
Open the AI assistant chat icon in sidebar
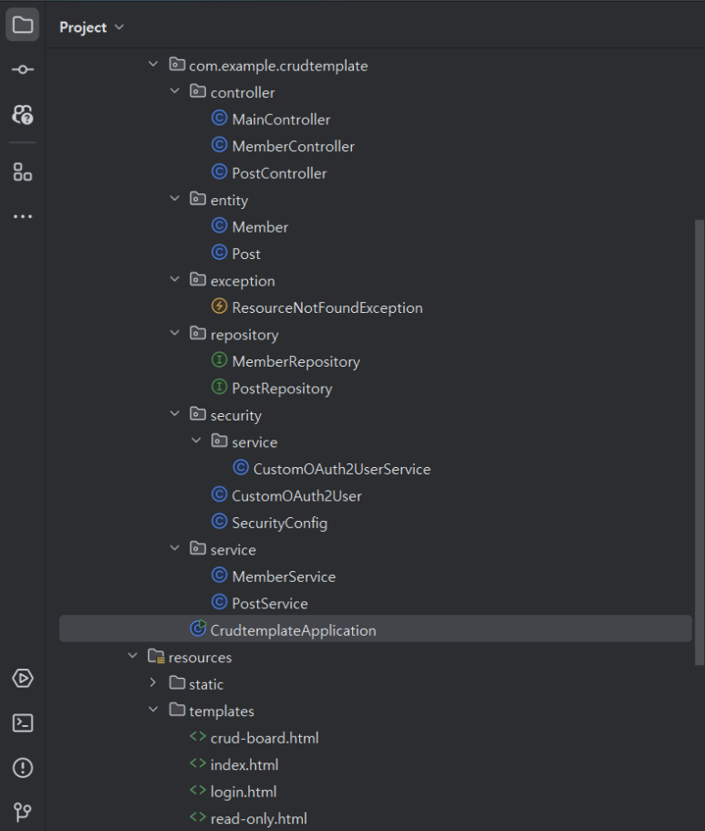tap(22, 114)
